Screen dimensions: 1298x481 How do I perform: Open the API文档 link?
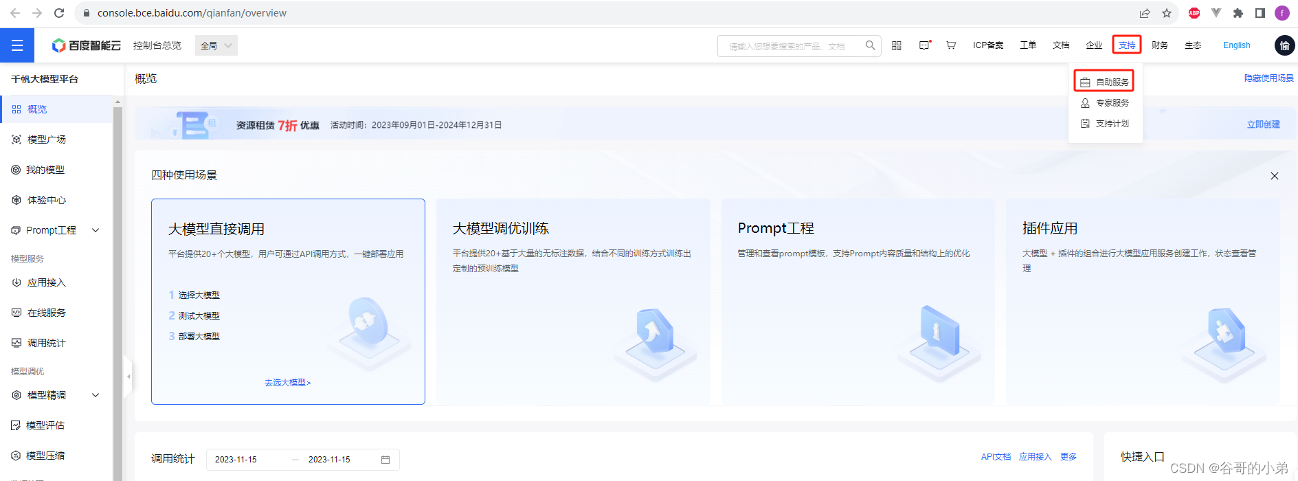[996, 457]
